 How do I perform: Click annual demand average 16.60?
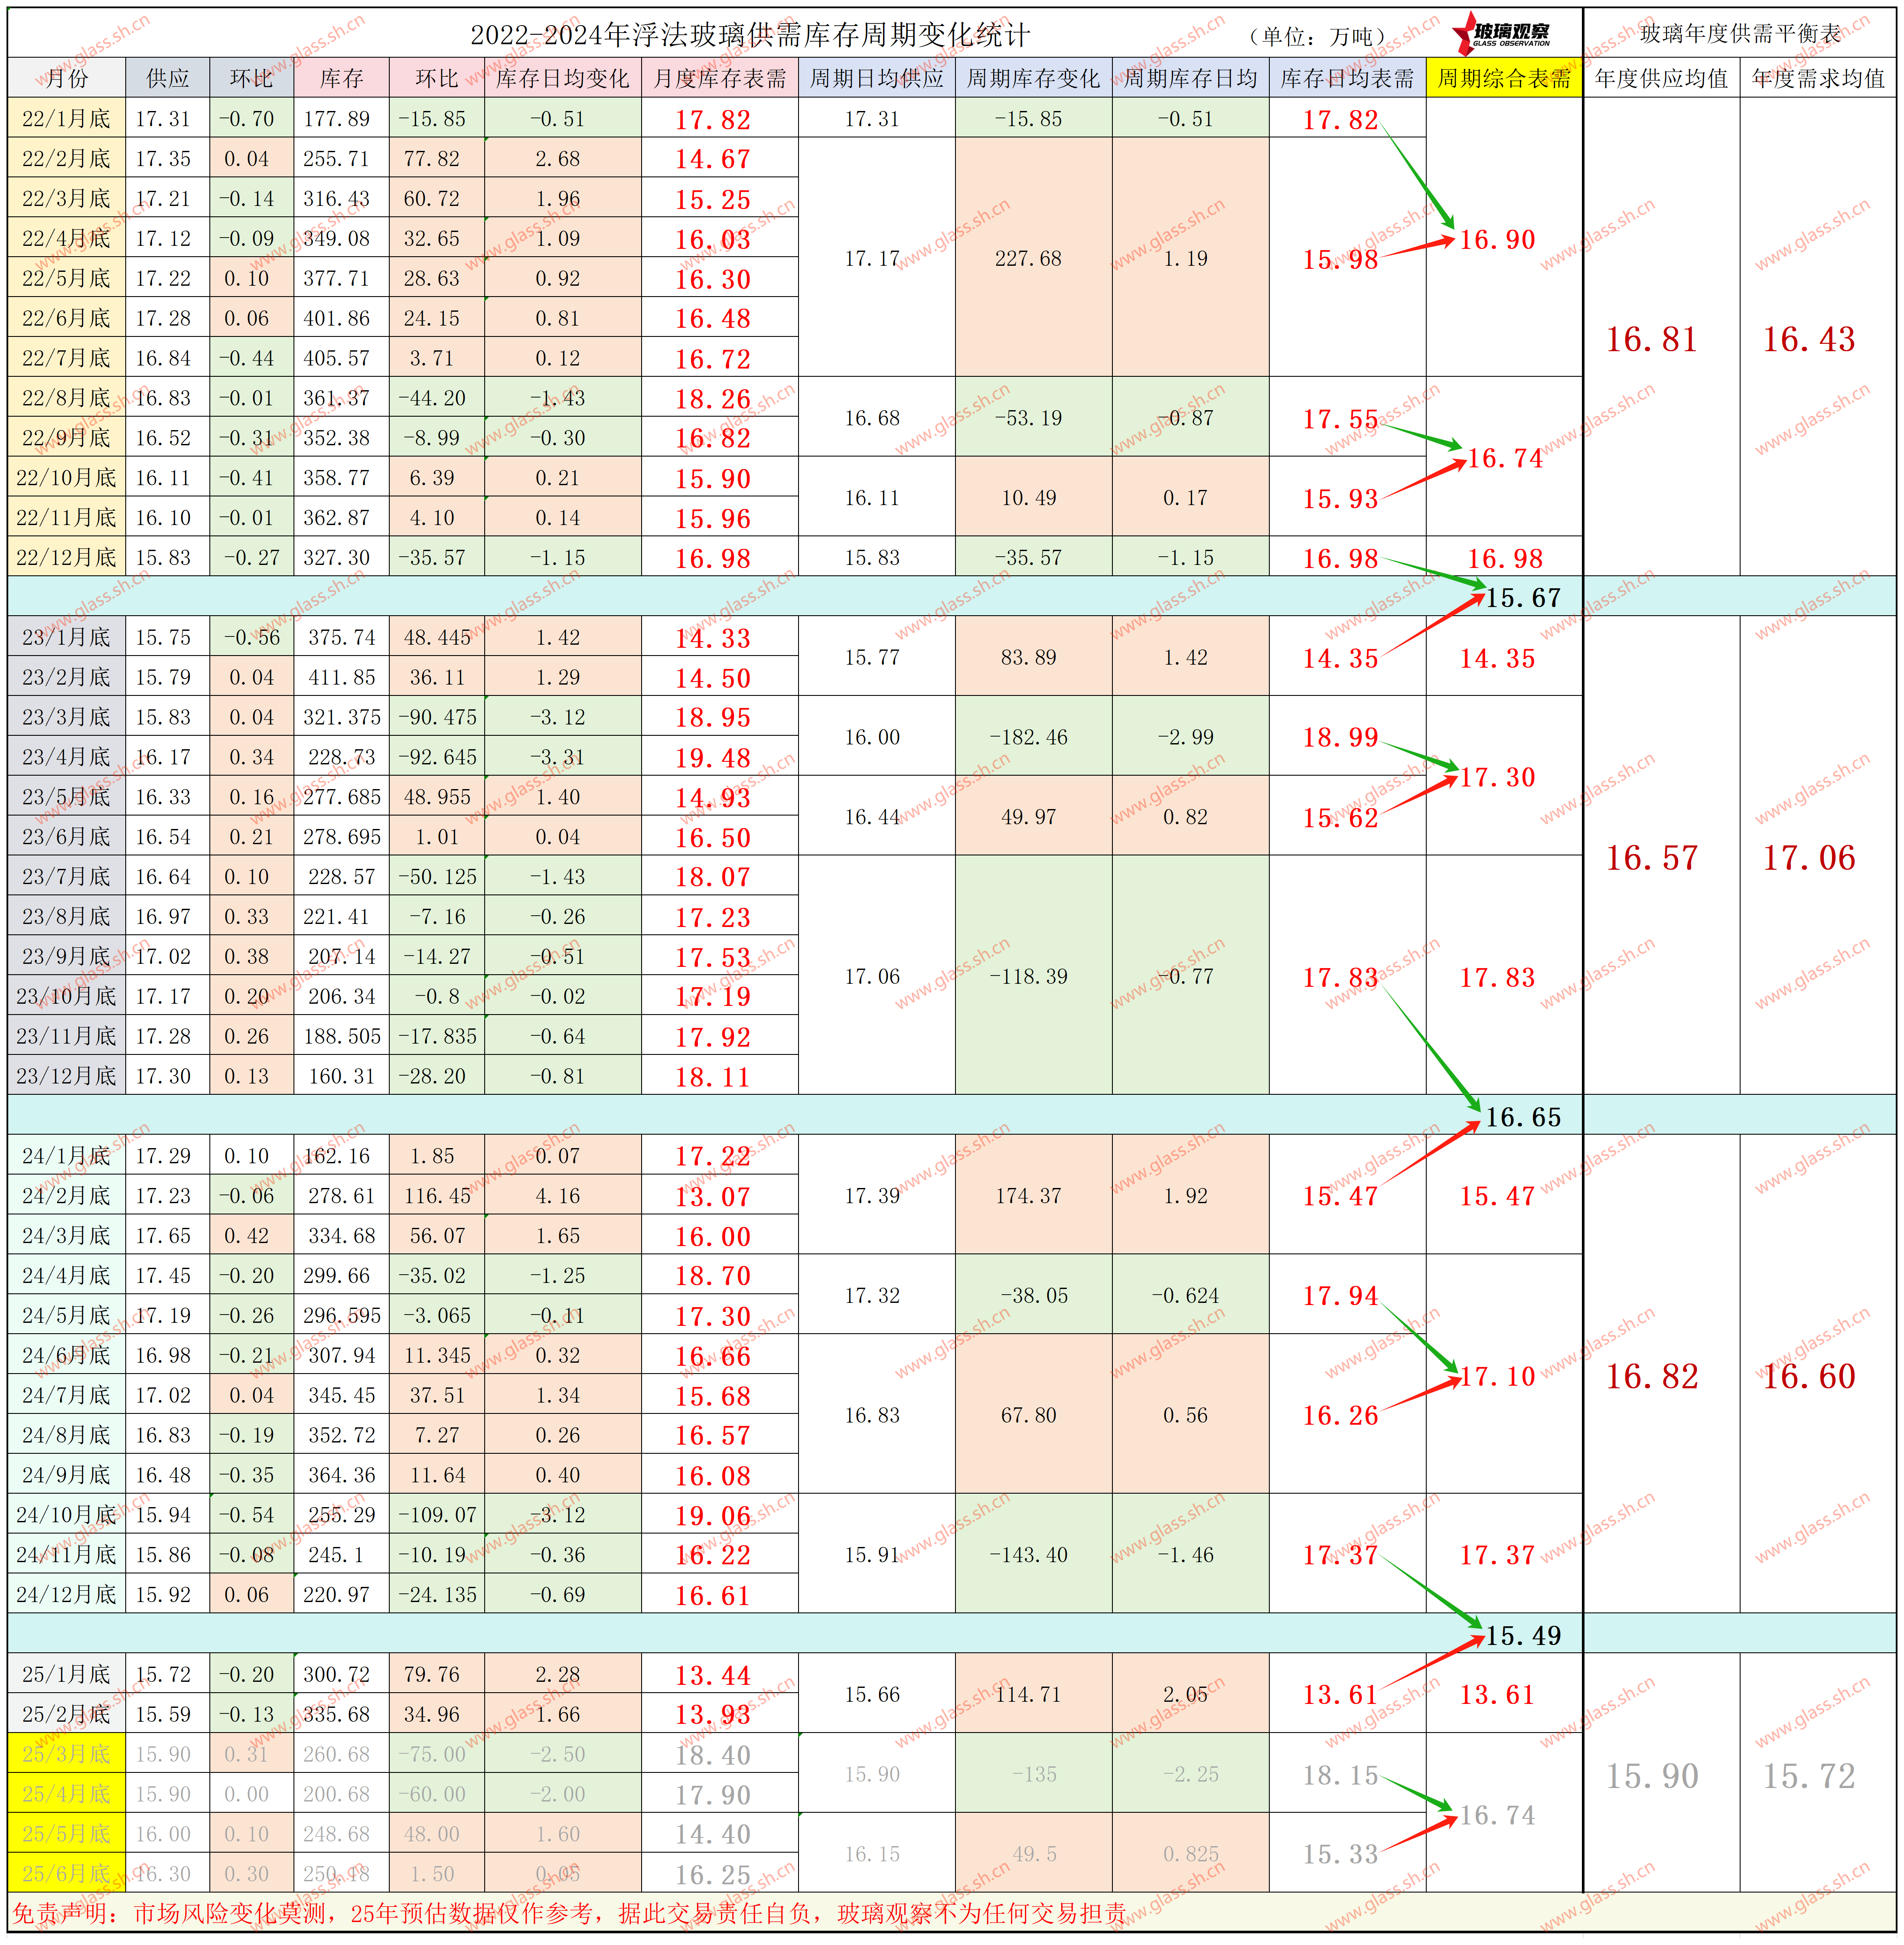pyautogui.click(x=1809, y=1376)
